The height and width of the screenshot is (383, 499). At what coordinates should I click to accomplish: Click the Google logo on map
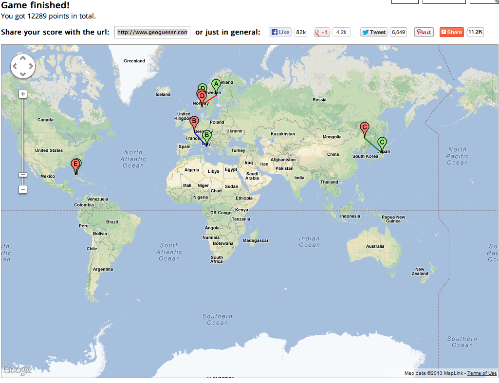click(17, 370)
